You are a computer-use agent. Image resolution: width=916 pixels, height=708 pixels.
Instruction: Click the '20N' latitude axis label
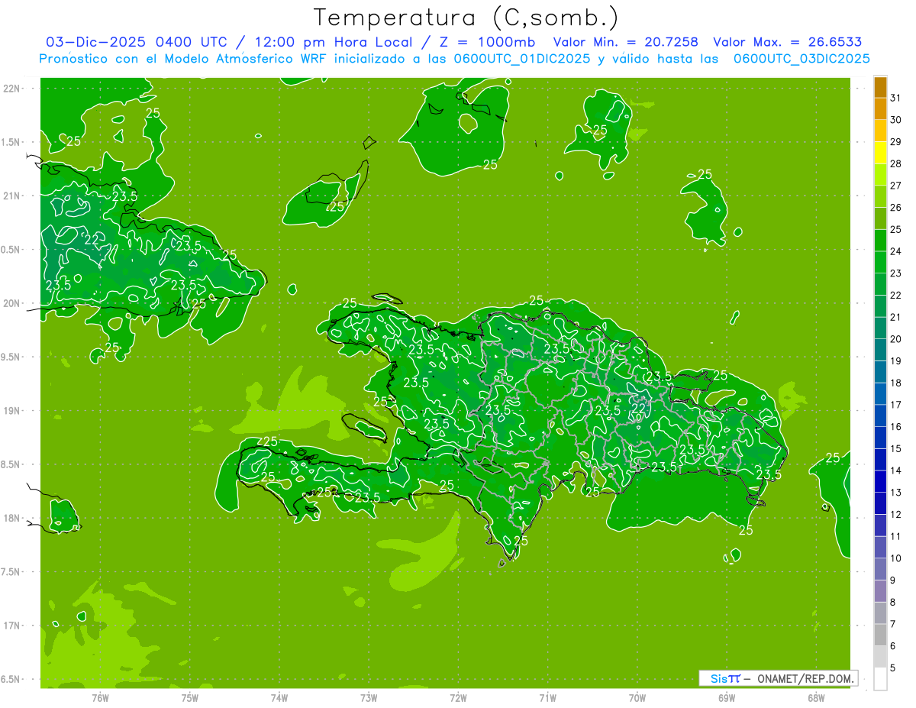[x=11, y=303]
